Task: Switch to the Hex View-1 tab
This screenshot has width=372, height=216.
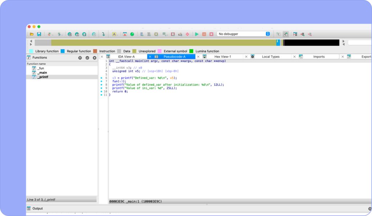Action: coord(222,57)
